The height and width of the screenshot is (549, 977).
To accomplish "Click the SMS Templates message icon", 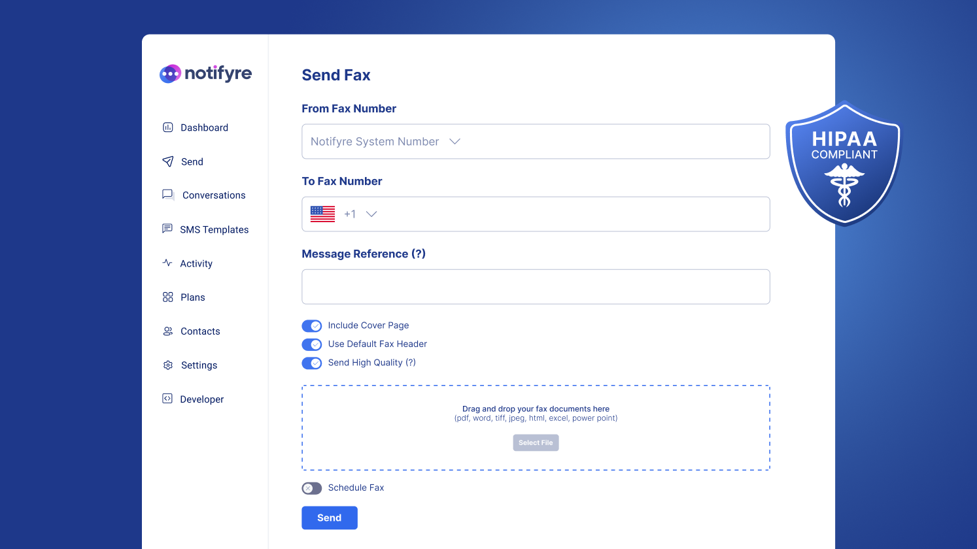I will pyautogui.click(x=168, y=229).
